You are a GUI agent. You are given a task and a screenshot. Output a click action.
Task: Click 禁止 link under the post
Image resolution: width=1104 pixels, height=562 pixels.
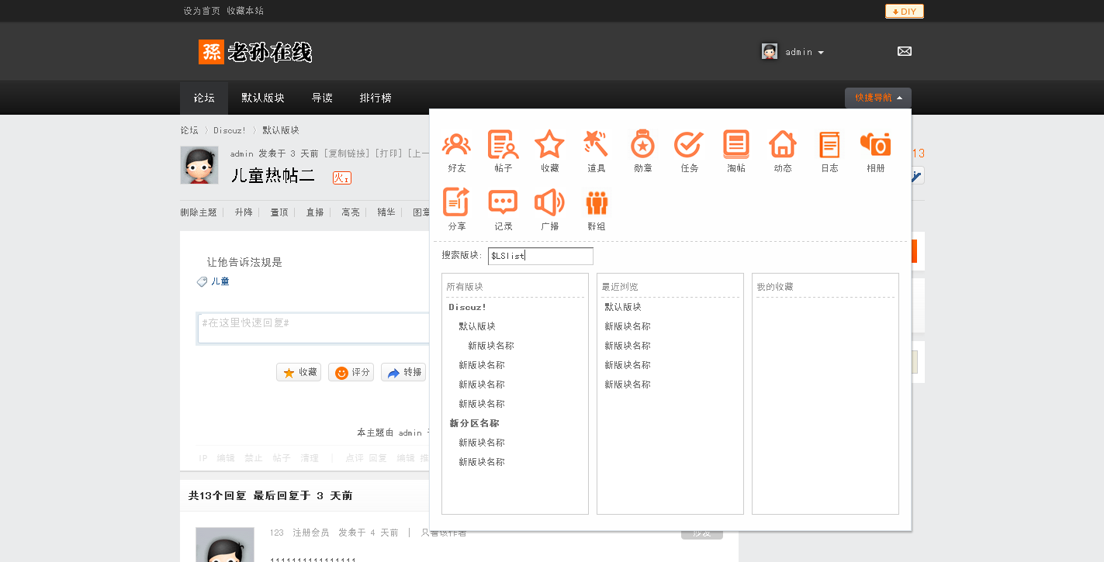pos(254,458)
